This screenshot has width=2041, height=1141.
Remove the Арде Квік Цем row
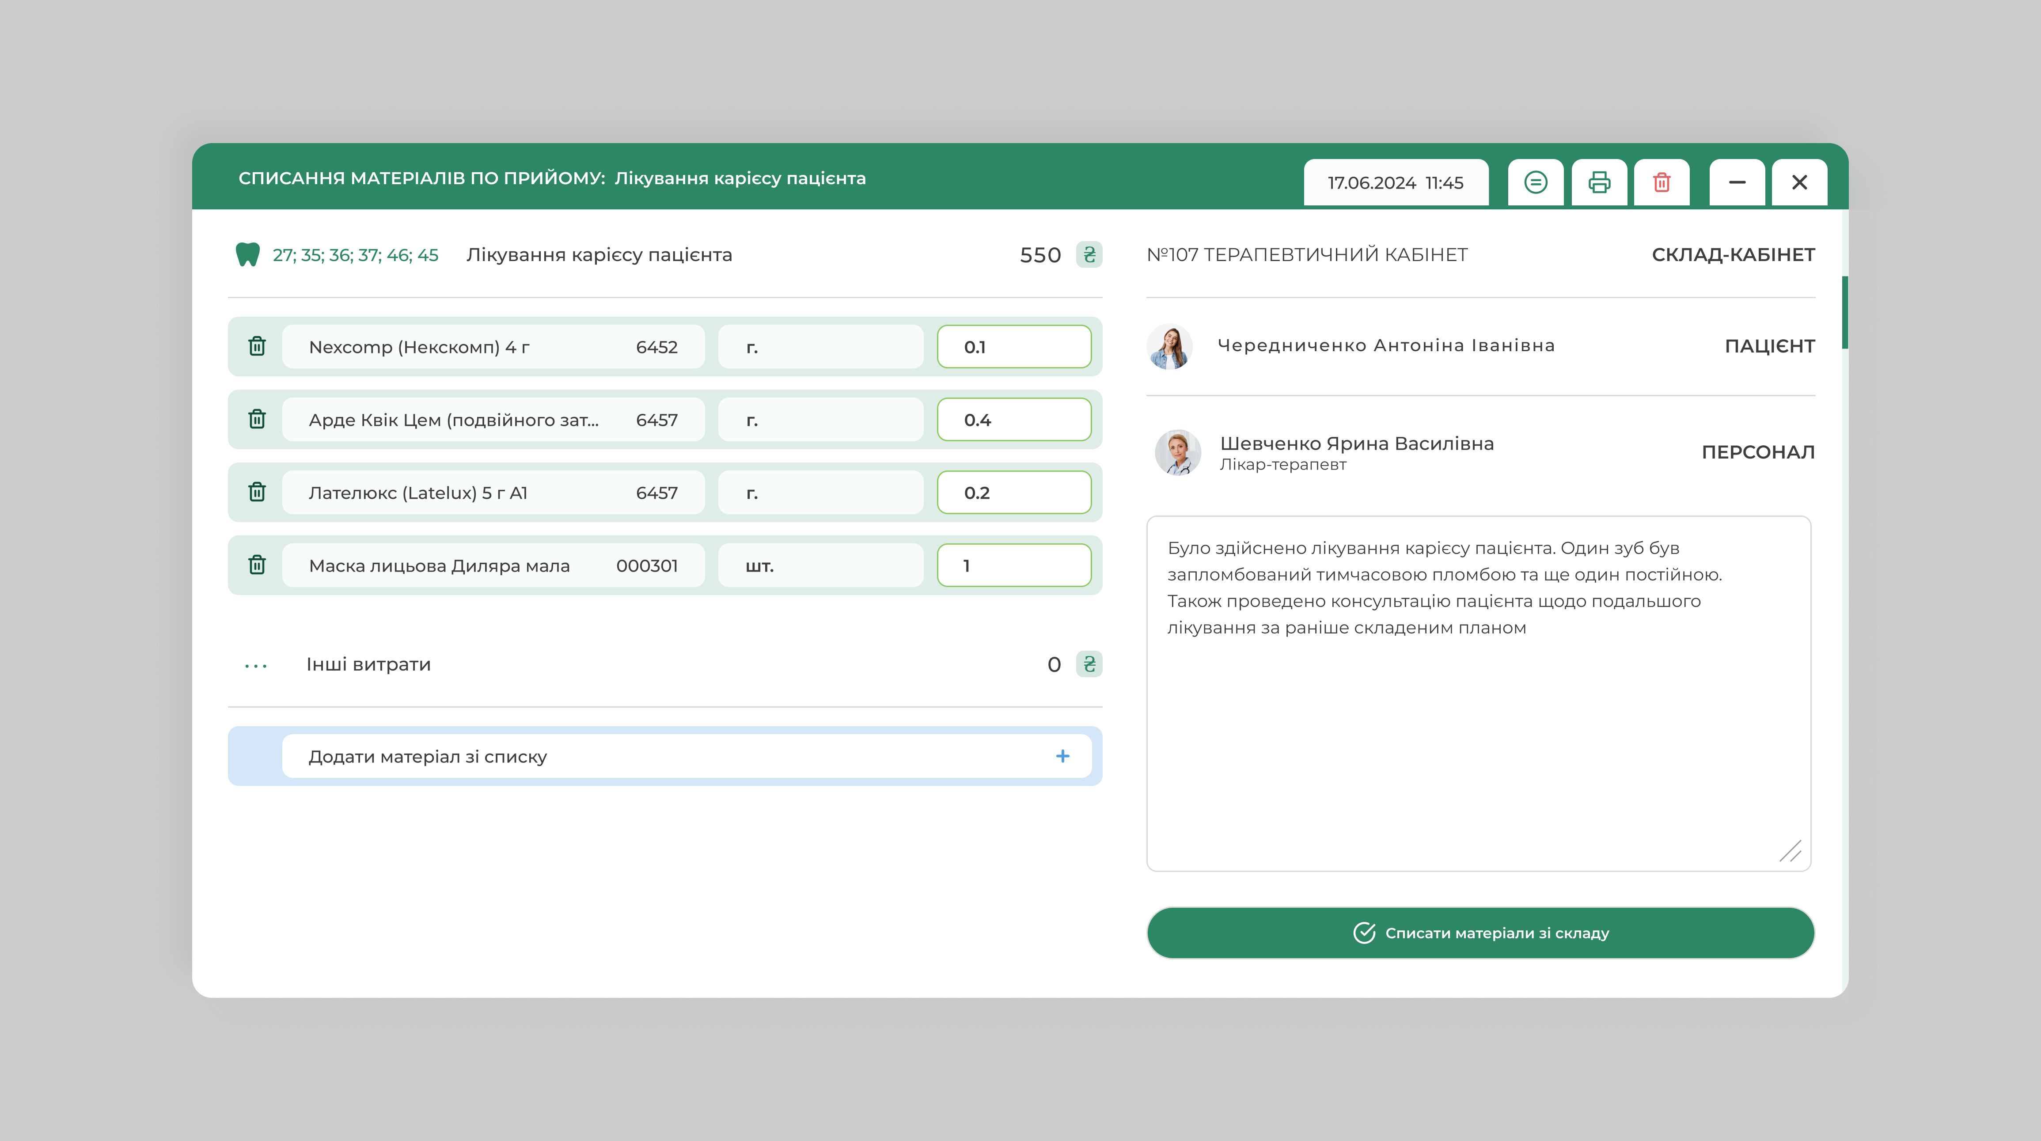pyautogui.click(x=257, y=419)
